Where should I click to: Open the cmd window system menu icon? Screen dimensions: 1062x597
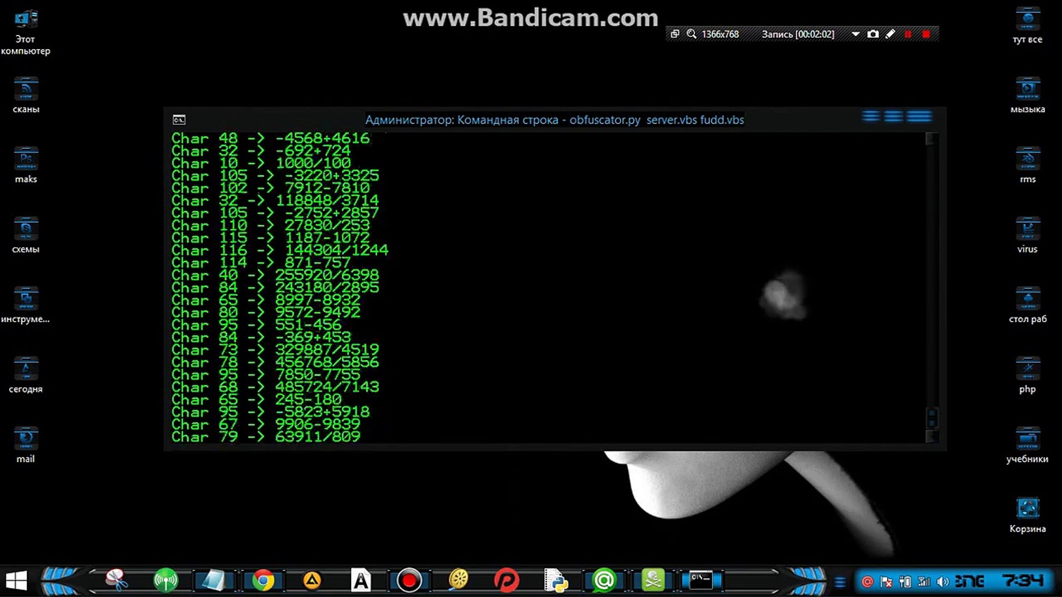pyautogui.click(x=179, y=119)
